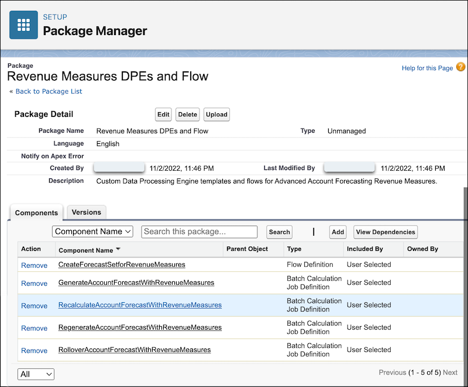Click the Add component button

point(338,232)
